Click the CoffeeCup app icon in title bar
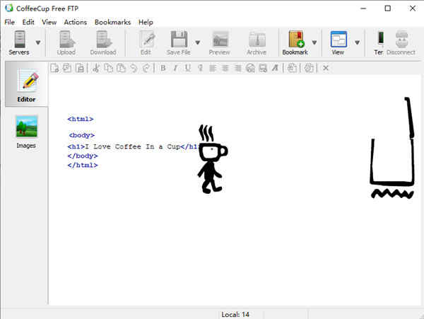Viewport: 424px width, 319px height. pyautogui.click(x=9, y=8)
